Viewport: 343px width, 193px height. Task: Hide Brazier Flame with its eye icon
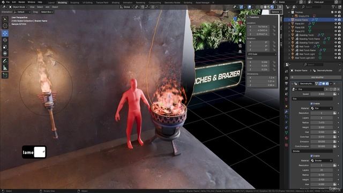(335, 20)
